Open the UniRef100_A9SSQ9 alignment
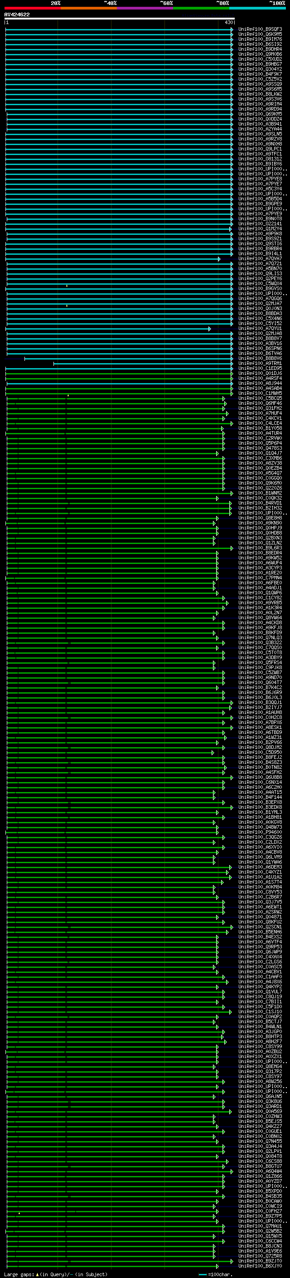The image size is (290, 1278). pyautogui.click(x=260, y=84)
